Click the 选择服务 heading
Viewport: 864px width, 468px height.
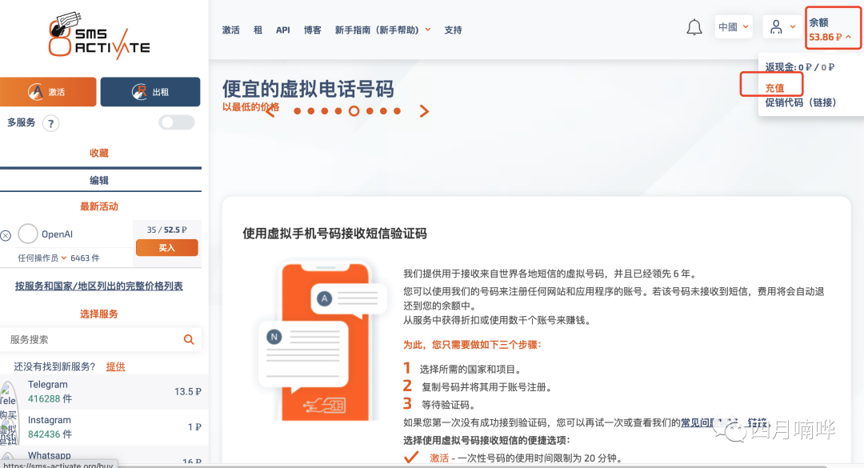(x=99, y=314)
